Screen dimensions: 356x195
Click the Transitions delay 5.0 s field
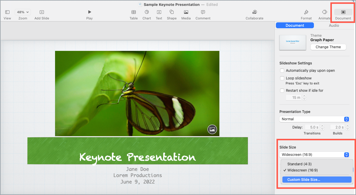click(x=312, y=127)
